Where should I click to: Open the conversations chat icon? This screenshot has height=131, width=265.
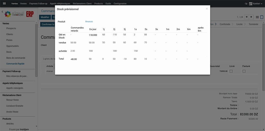tap(246, 4)
